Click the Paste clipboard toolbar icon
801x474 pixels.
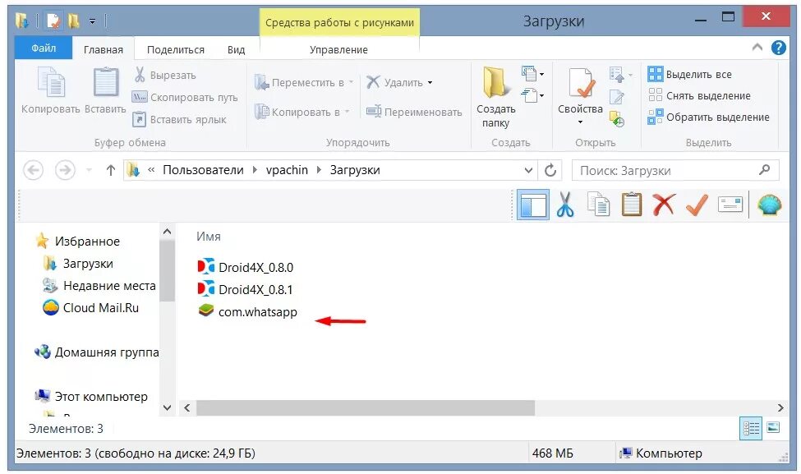pos(631,204)
